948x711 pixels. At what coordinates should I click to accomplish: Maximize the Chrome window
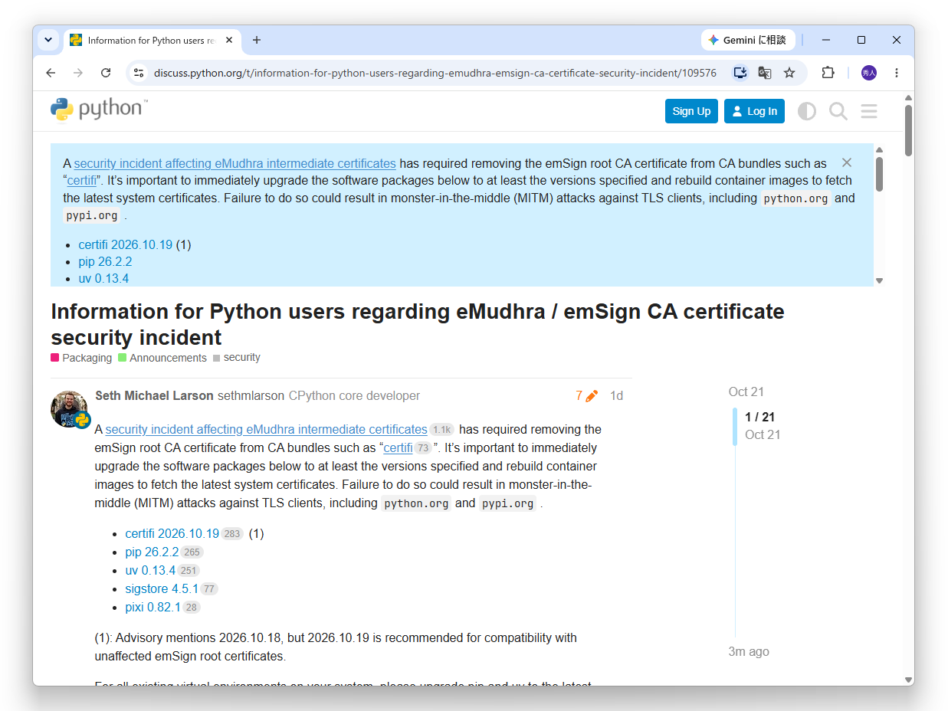coord(861,40)
